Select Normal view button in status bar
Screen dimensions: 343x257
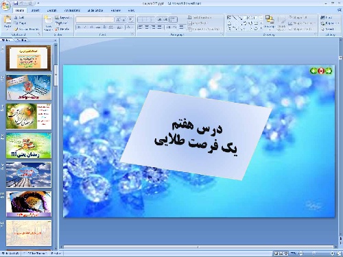click(276, 254)
